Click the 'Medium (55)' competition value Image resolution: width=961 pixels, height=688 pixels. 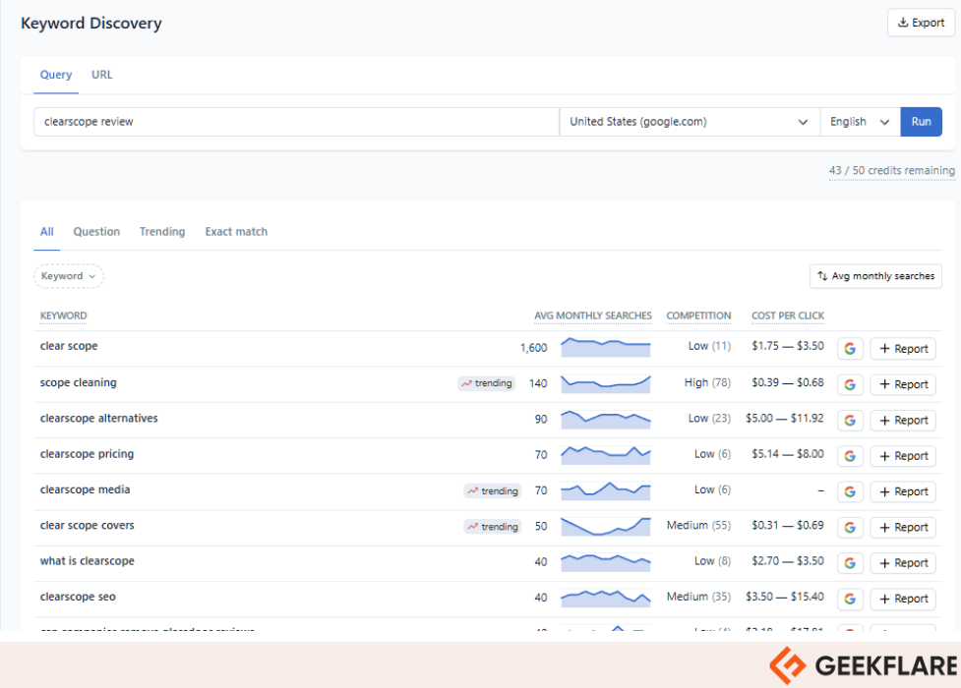[x=698, y=526]
